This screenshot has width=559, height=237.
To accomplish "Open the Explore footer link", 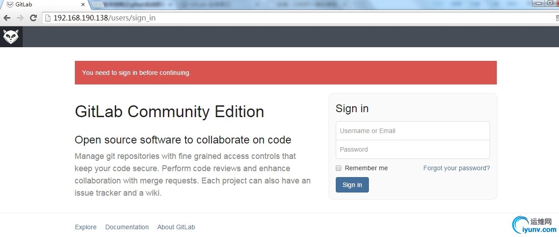I will point(86,227).
